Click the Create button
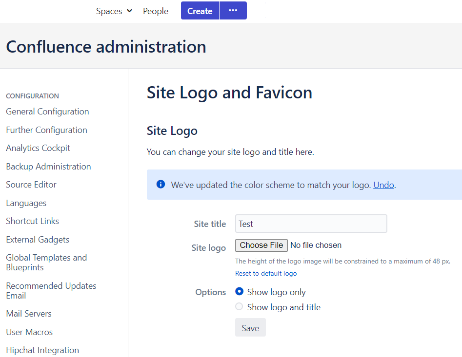The image size is (462, 357). (200, 11)
